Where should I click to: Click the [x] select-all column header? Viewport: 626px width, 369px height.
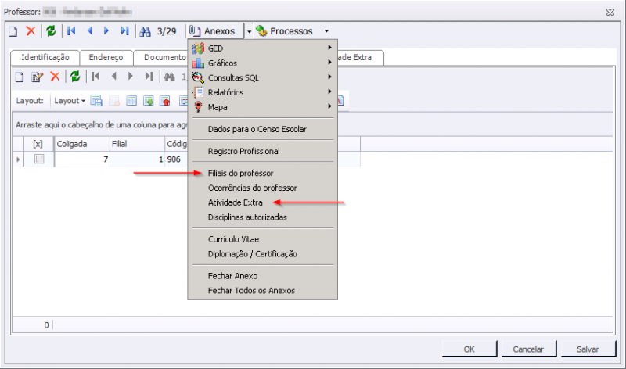(x=38, y=144)
